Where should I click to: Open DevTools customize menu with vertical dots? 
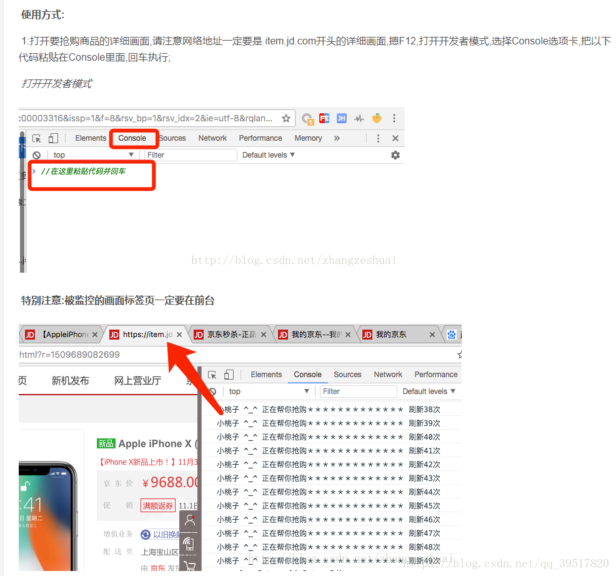pos(378,138)
